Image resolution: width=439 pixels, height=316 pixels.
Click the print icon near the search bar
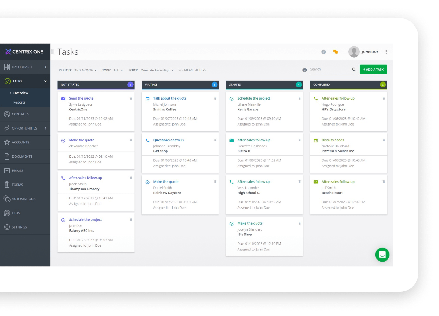pos(305,69)
